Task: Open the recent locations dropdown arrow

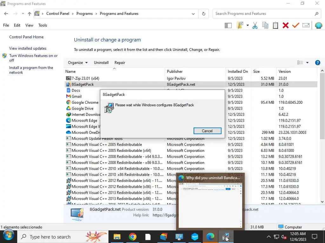Action: pyautogui.click(x=23, y=14)
